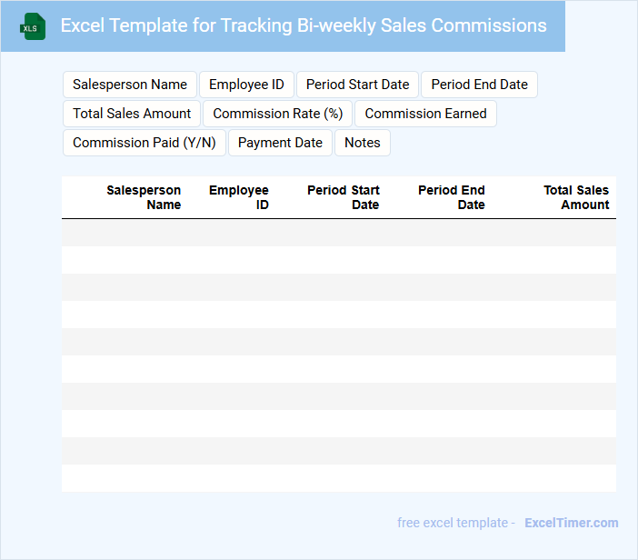The image size is (638, 560).
Task: Click the first empty table row
Action: pos(338,233)
